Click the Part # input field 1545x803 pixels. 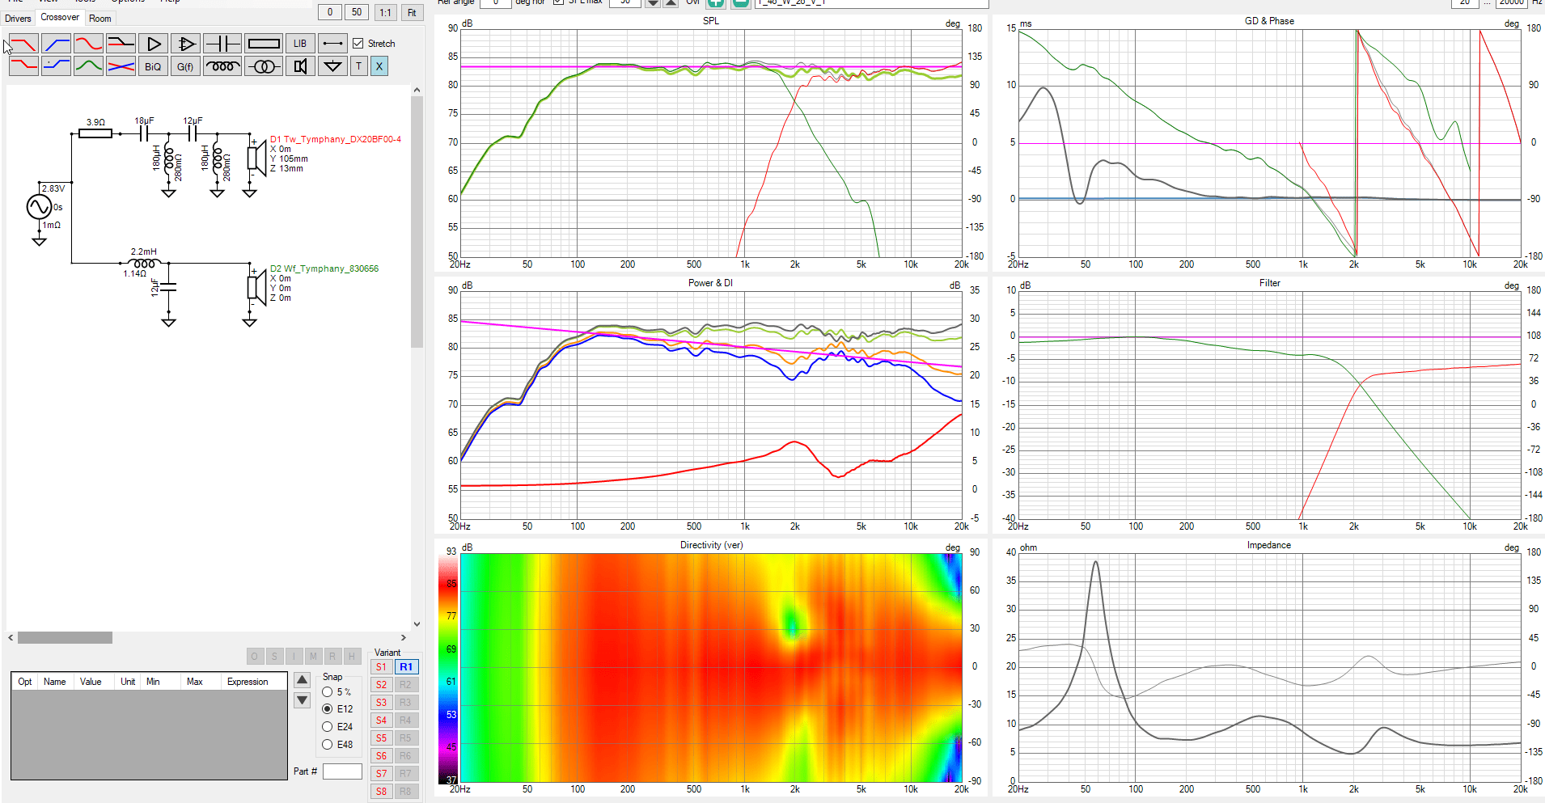point(342,771)
